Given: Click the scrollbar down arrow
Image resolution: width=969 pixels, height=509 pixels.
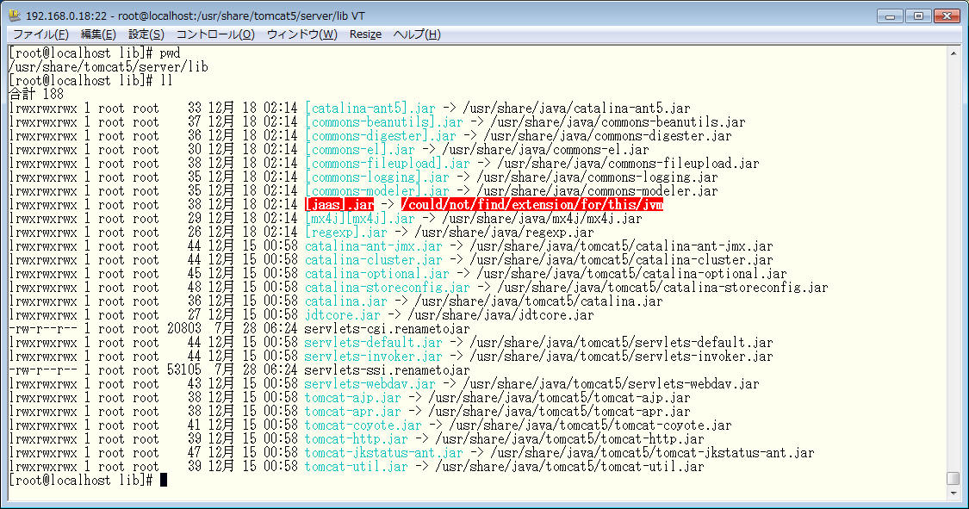Looking at the screenshot, I should point(953,493).
